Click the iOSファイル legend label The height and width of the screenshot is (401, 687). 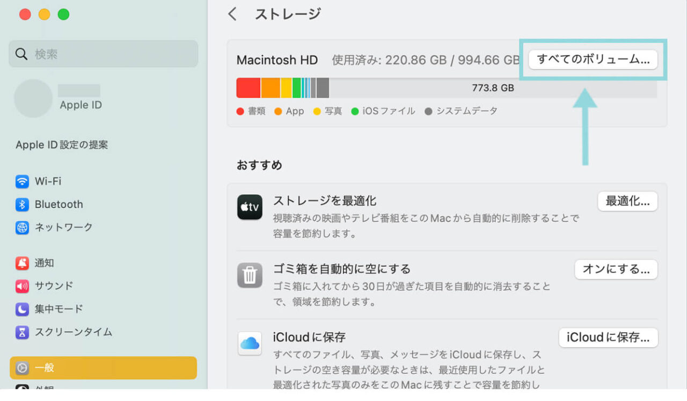pyautogui.click(x=389, y=111)
